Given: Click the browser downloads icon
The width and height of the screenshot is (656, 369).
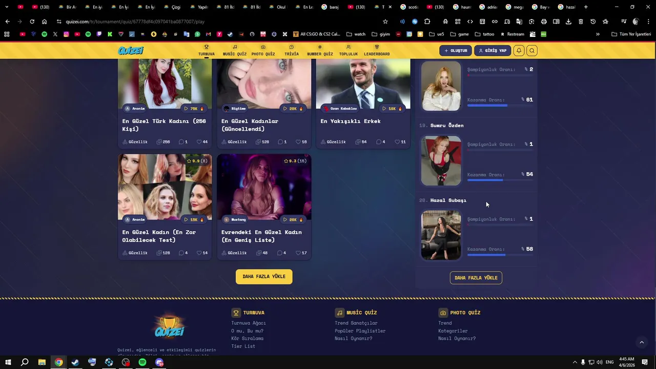Looking at the screenshot, I should 568,22.
